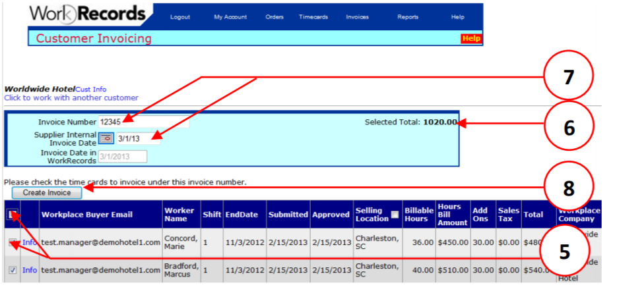617x291 pixels.
Task: Click the Bradford, Marcus worker name
Action: tap(180, 270)
